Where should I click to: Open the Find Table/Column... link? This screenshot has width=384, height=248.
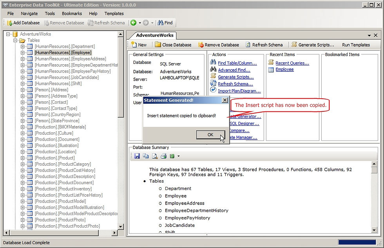[x=237, y=63]
